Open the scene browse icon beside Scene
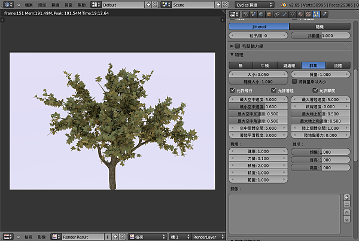This screenshot has height=241, width=359. [x=166, y=5]
